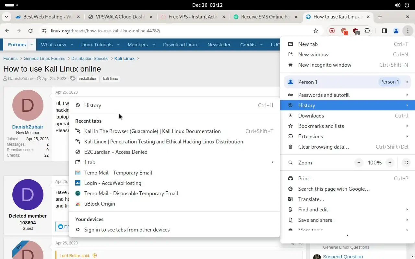Click the browser forward arrow

(x=19, y=31)
